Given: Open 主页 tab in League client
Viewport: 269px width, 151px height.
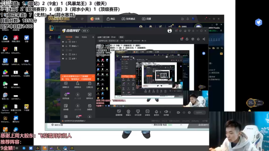Looking at the screenshot, I should 95,19.
